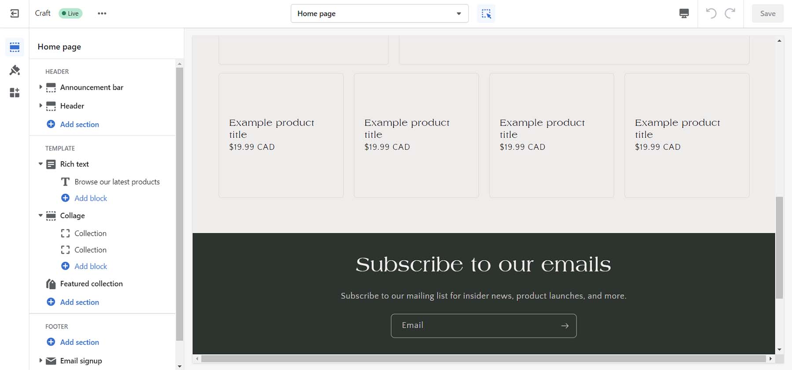Open the three-dot more actions menu

pyautogui.click(x=102, y=14)
